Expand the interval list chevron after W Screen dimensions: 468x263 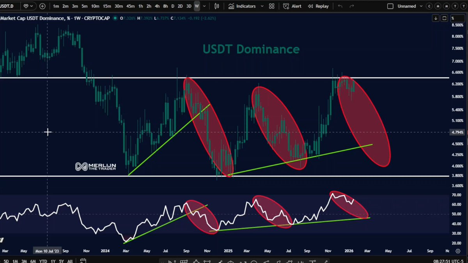(x=205, y=6)
